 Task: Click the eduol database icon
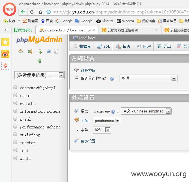[x=15, y=95]
